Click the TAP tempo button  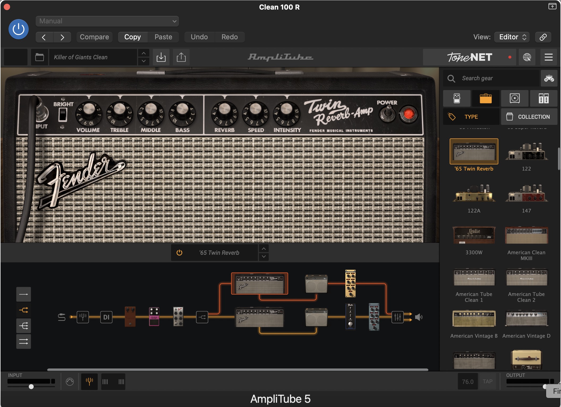pos(487,381)
